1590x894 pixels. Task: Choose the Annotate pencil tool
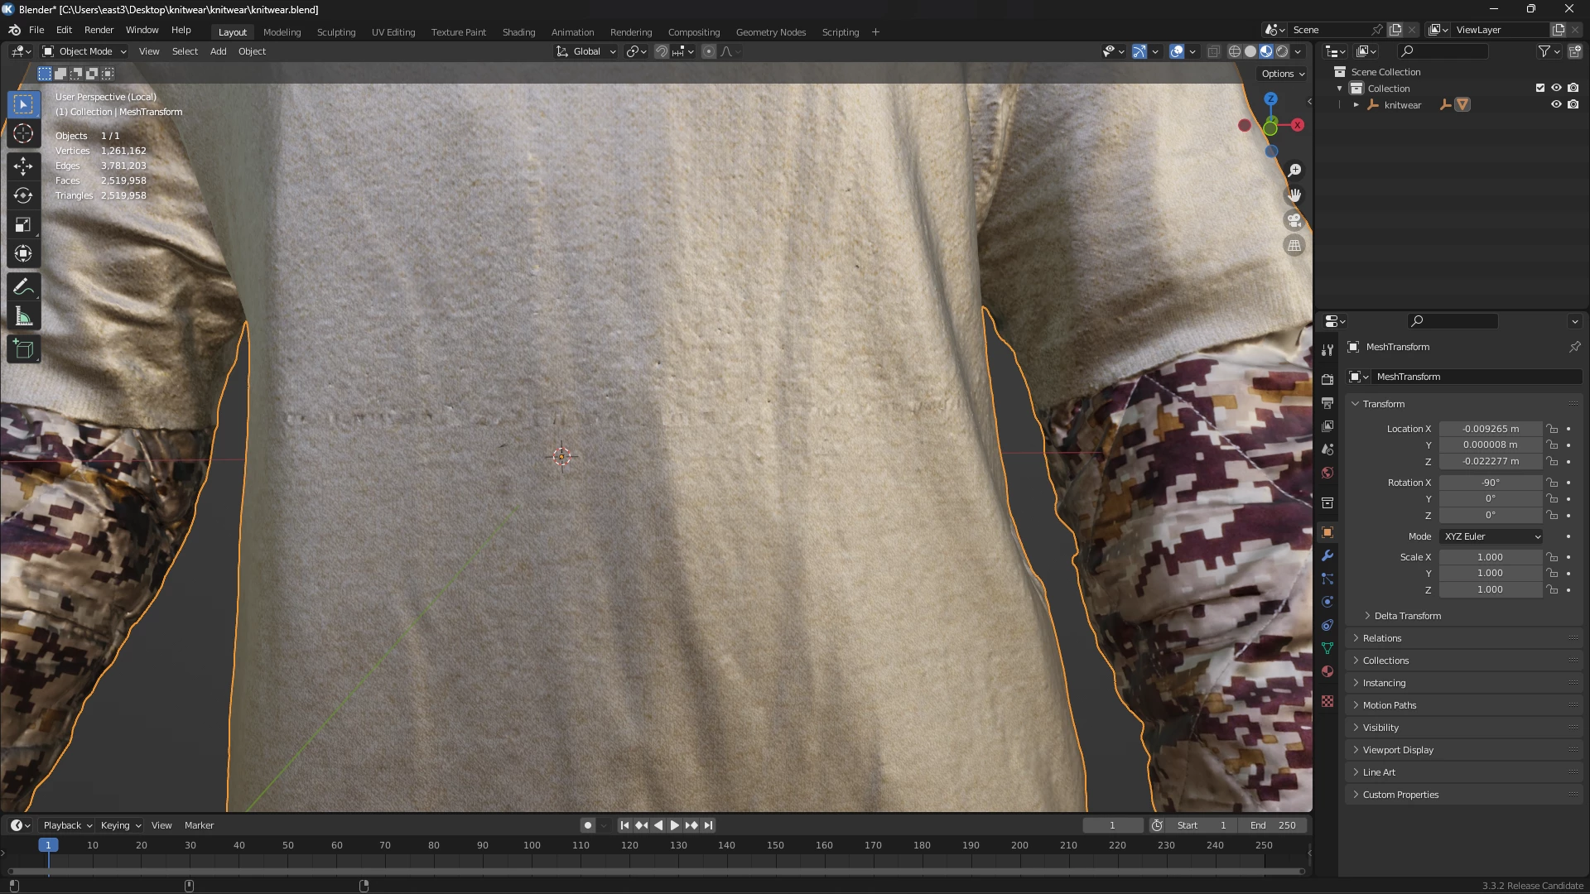[23, 287]
